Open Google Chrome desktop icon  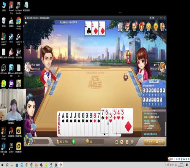tap(19, 23)
